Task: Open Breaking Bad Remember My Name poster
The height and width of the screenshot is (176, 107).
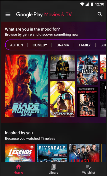Action: [62, 67]
